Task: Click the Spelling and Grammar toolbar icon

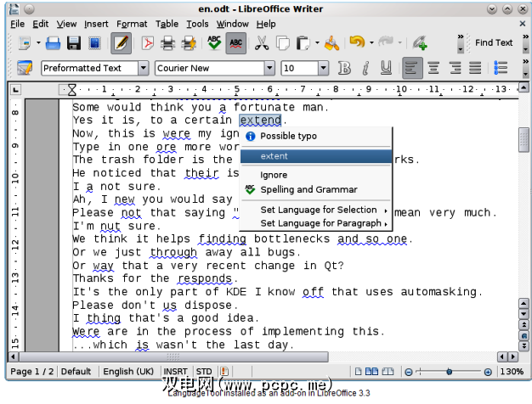Action: click(213, 42)
